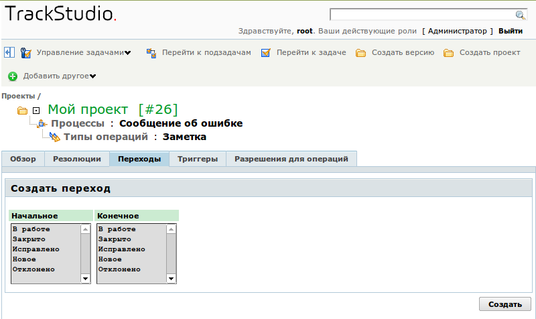Open the Управление задачами dropdown menu
The height and width of the screenshot is (319, 536).
pos(127,53)
